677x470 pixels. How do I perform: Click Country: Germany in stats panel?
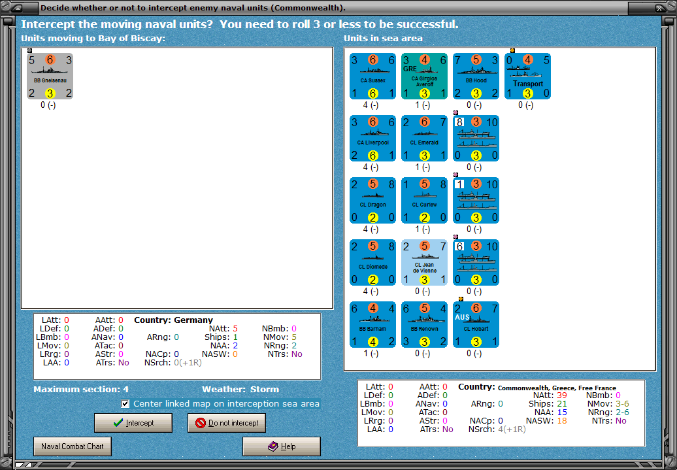tap(174, 320)
